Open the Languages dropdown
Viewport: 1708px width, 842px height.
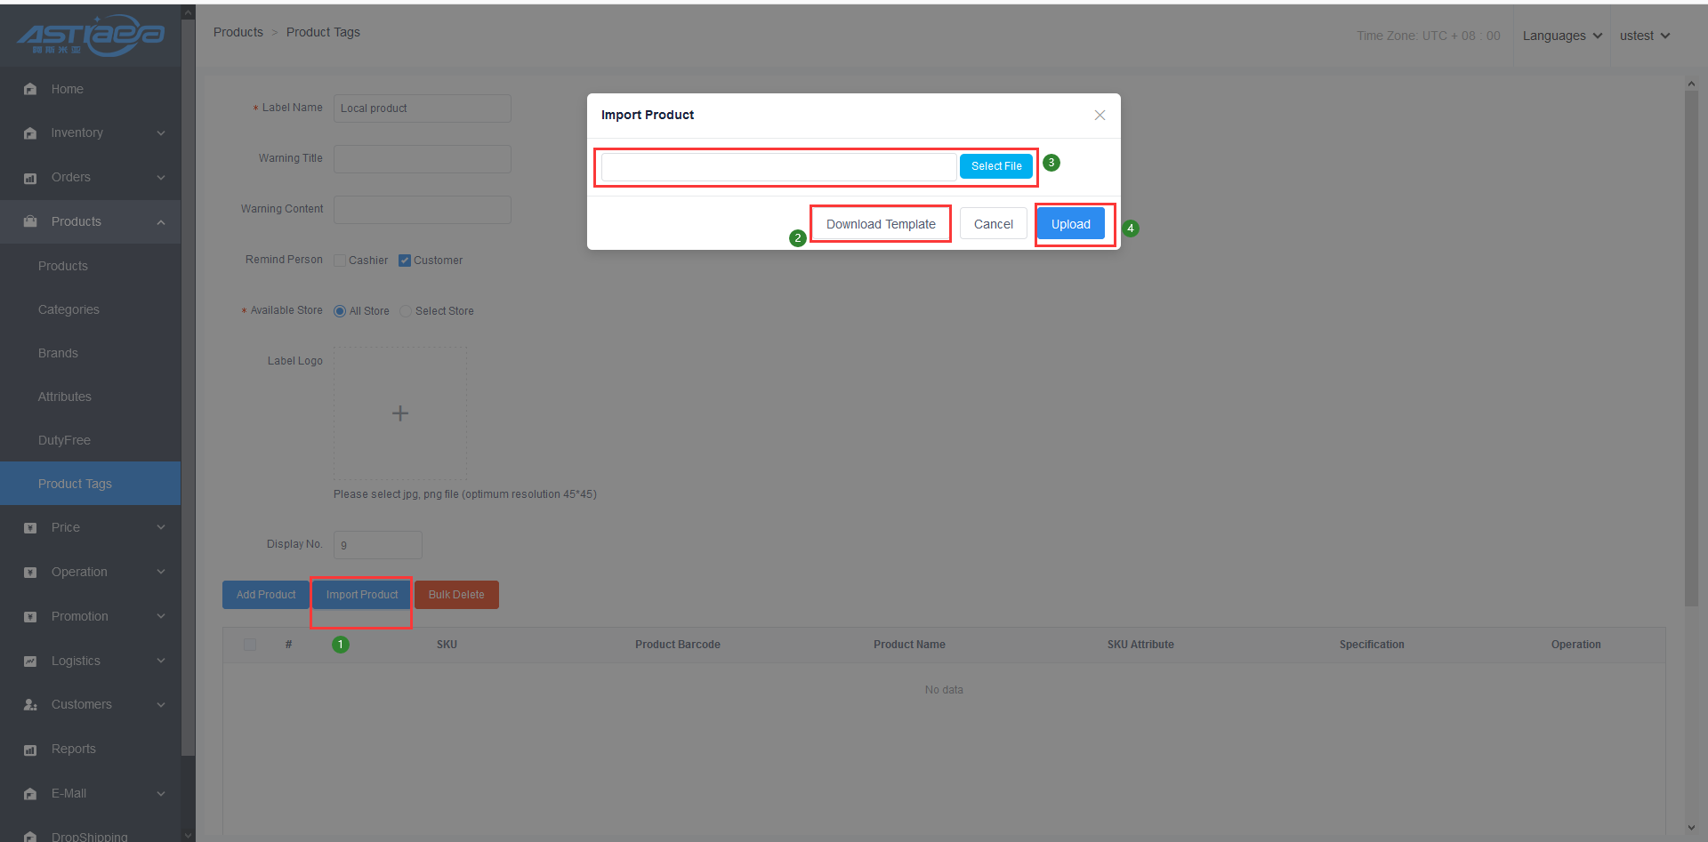[1562, 36]
